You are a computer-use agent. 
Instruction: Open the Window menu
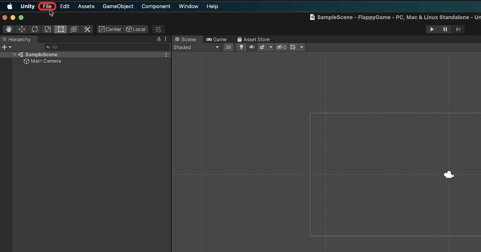pos(189,6)
